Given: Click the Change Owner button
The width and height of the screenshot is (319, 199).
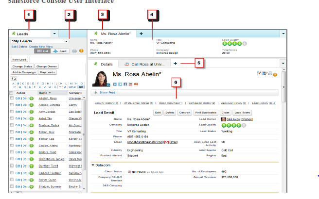Looking at the screenshot, I should [47, 66].
